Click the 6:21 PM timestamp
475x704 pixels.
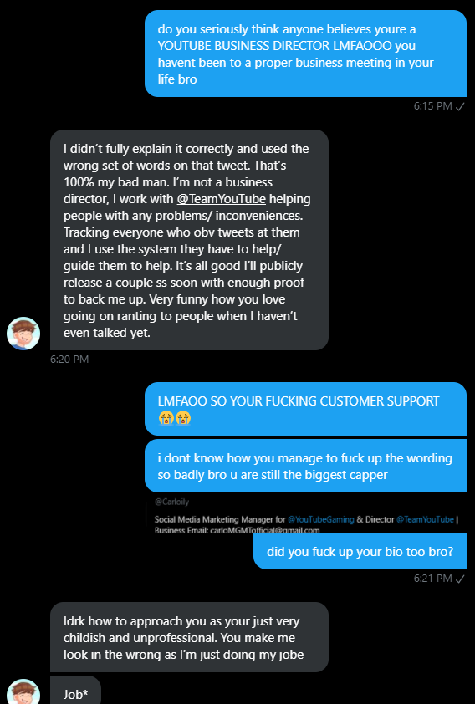(x=433, y=579)
